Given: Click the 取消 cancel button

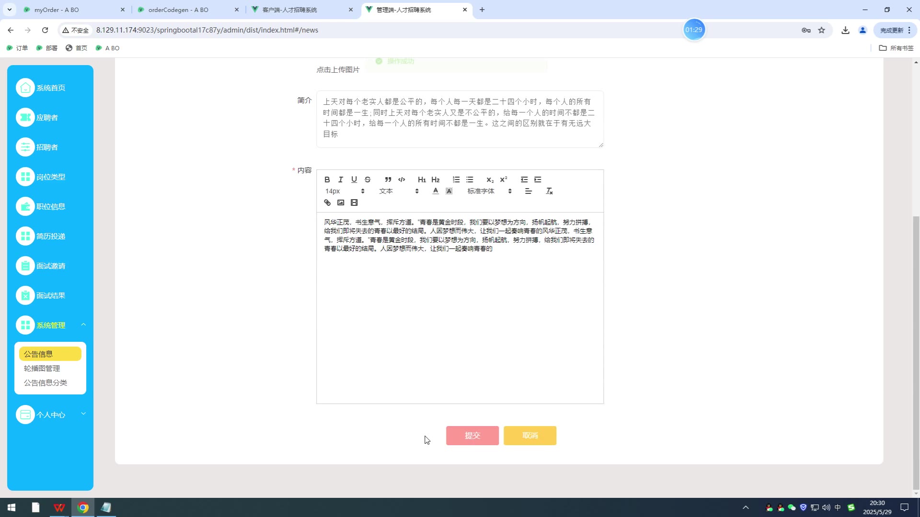Looking at the screenshot, I should point(529,436).
